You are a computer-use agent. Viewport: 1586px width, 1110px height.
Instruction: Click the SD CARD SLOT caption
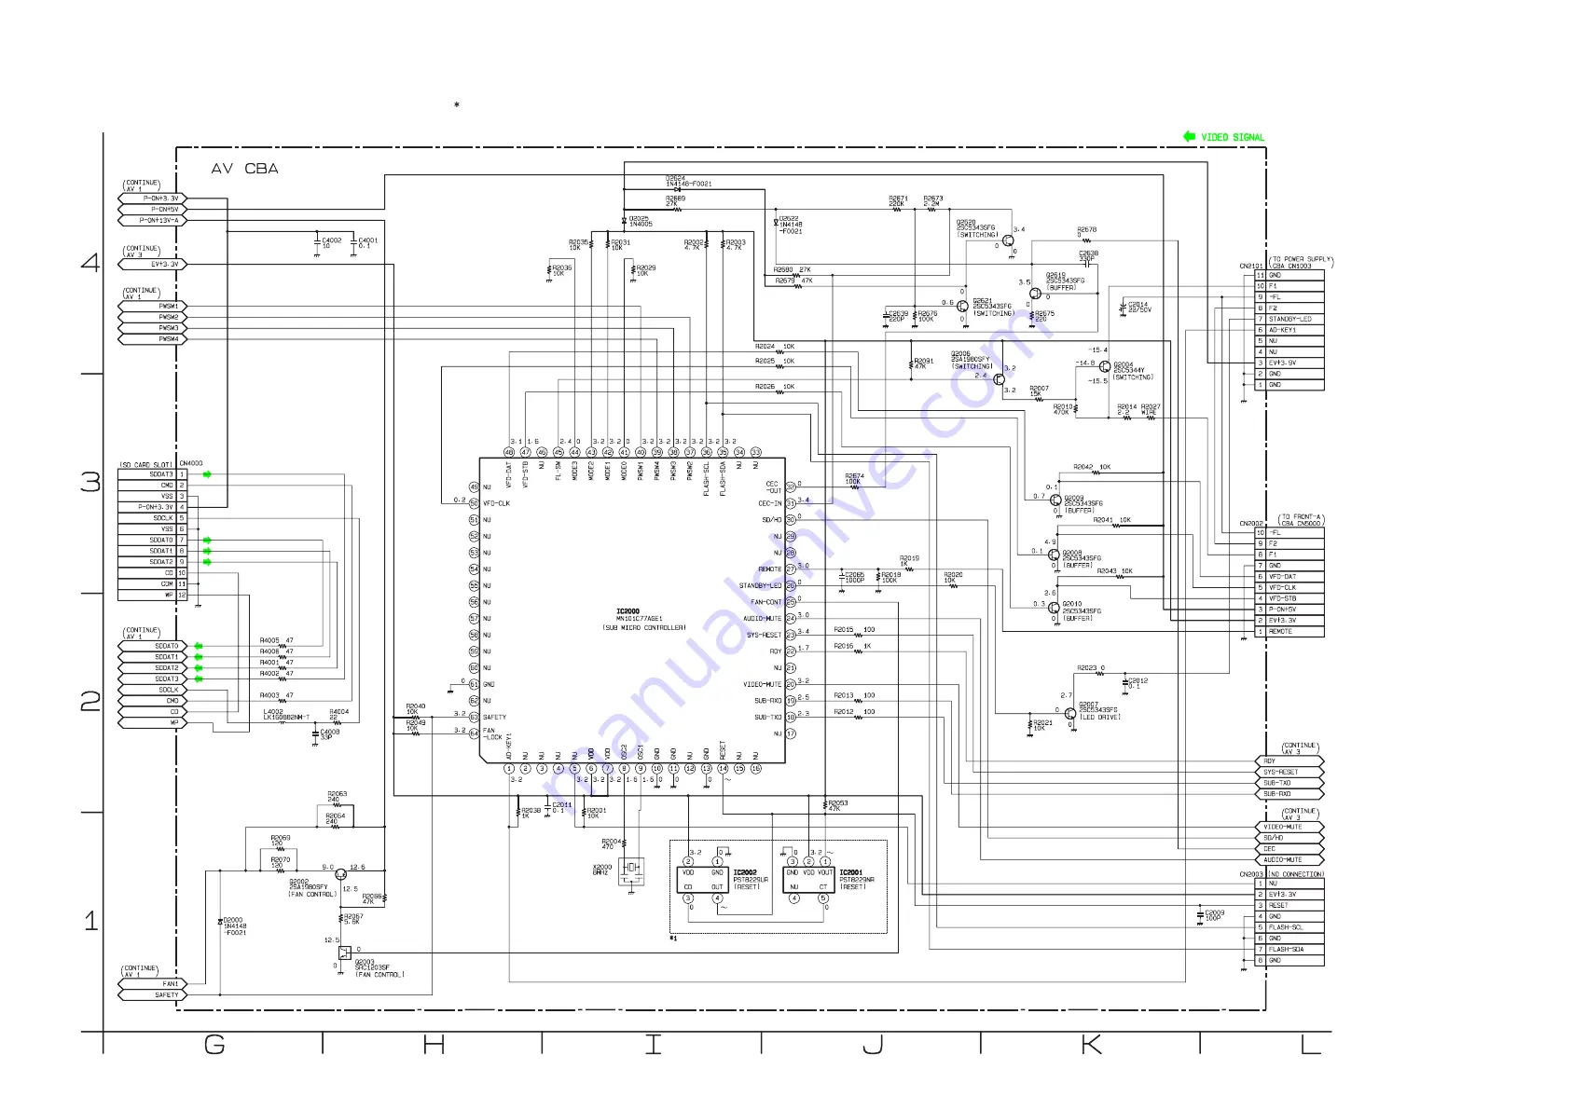tap(145, 464)
